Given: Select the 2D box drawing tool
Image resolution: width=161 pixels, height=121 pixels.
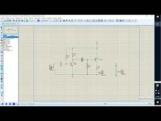Looking at the screenshot, I should tap(1, 66).
